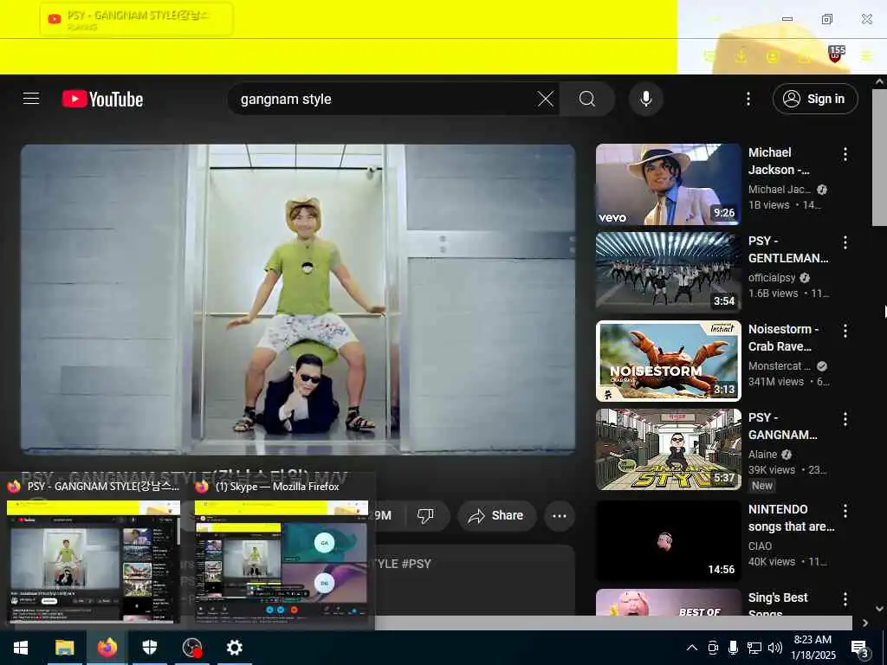This screenshot has width=887, height=665.
Task: Click page vertical scrollbar thumb
Action: (878, 158)
